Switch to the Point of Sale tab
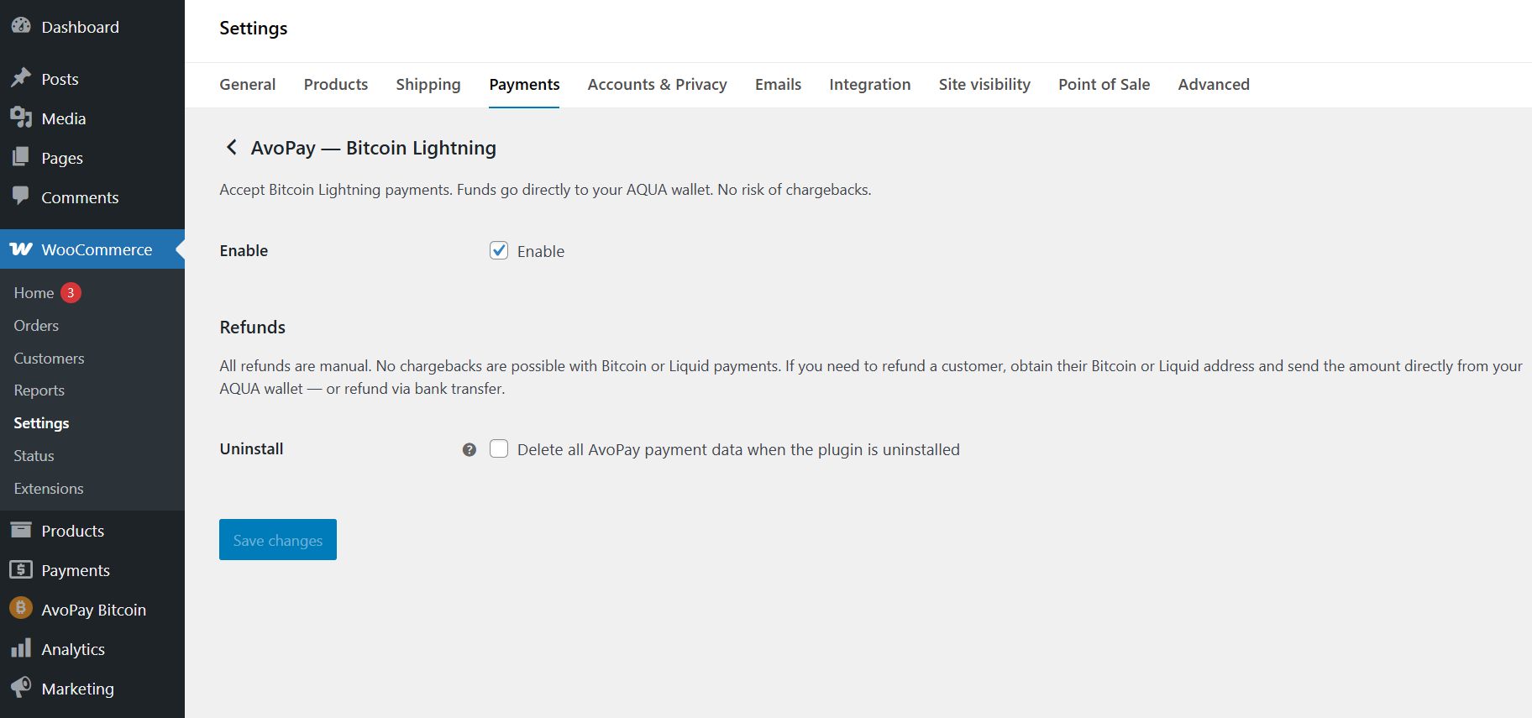 [x=1104, y=85]
